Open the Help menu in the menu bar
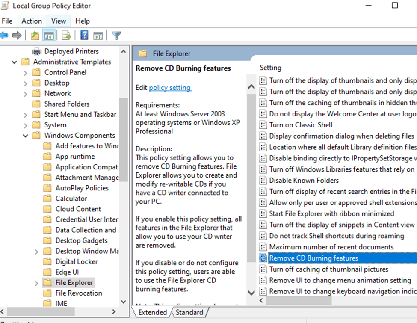 83,21
